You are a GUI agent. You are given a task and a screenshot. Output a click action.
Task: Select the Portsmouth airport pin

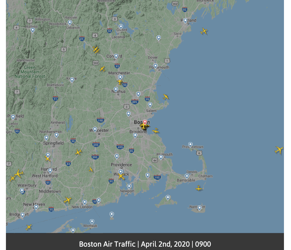[156, 66]
